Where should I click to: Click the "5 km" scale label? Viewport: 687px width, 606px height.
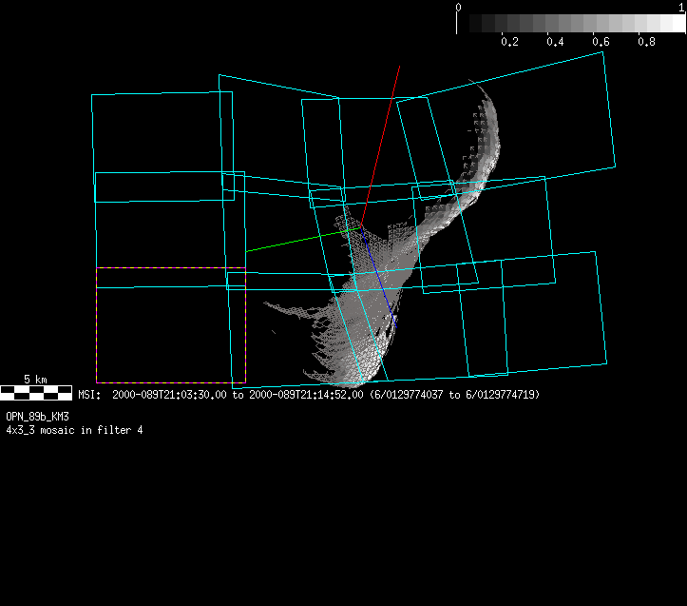coord(35,380)
